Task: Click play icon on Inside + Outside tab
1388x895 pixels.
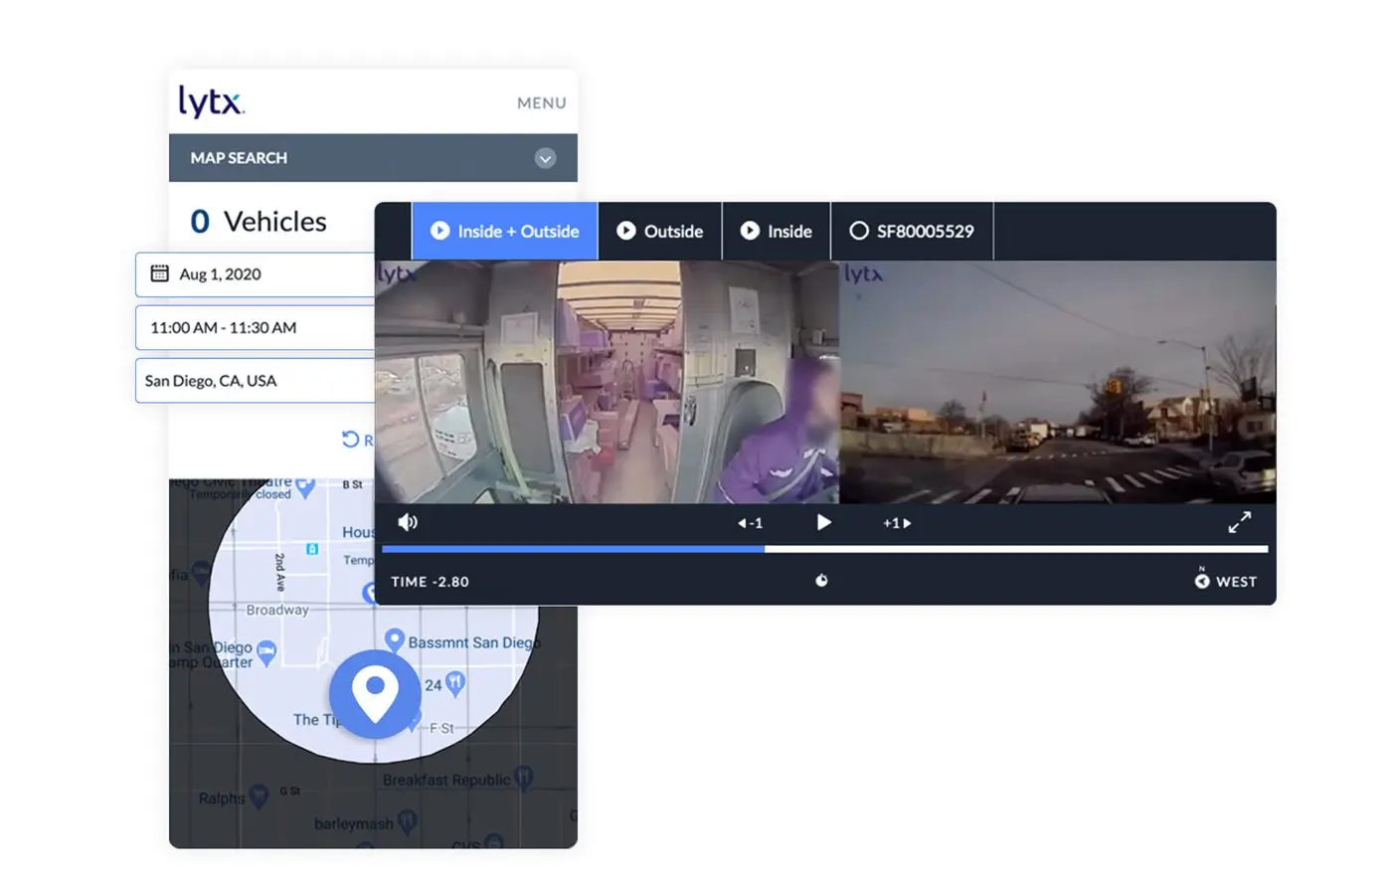Action: click(439, 231)
